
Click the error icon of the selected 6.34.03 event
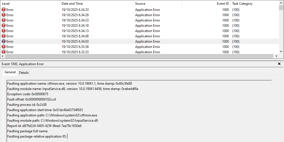click(x=4, y=41)
